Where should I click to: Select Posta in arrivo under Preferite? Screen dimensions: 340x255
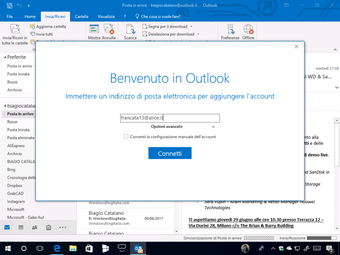coord(19,66)
